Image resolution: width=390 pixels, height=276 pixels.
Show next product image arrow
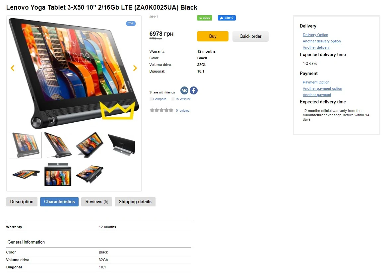click(135, 68)
